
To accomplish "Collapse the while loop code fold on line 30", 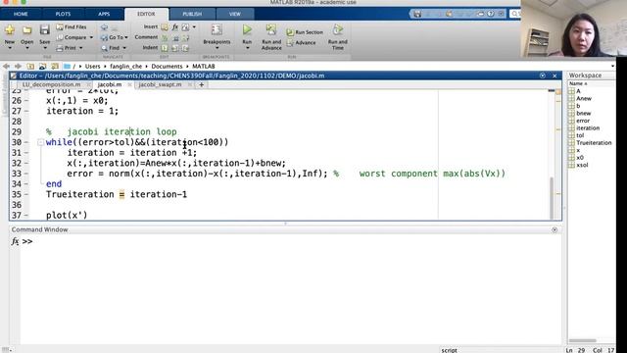I will (40, 142).
